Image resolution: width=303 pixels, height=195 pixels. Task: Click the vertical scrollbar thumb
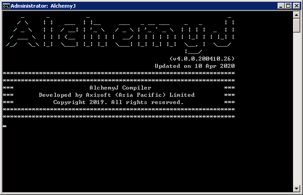[296, 25]
